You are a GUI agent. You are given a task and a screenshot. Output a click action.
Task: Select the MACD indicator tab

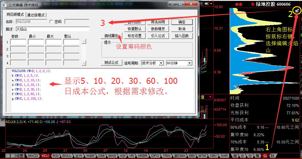[x=33, y=156]
